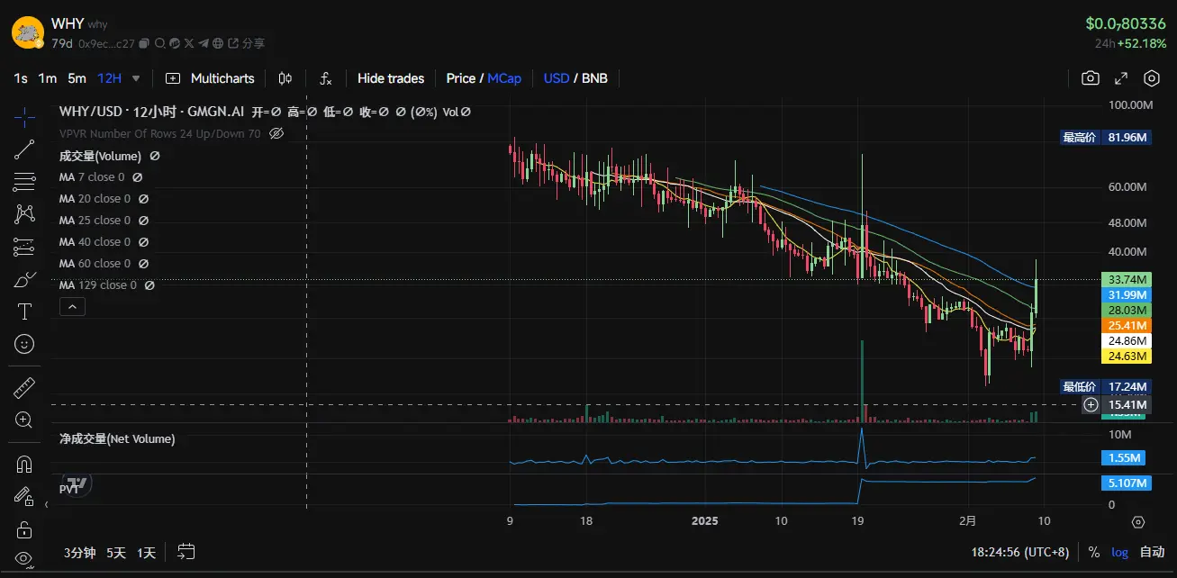The width and height of the screenshot is (1177, 578).
Task: Open the candlestick chart type selector
Action: pos(285,78)
